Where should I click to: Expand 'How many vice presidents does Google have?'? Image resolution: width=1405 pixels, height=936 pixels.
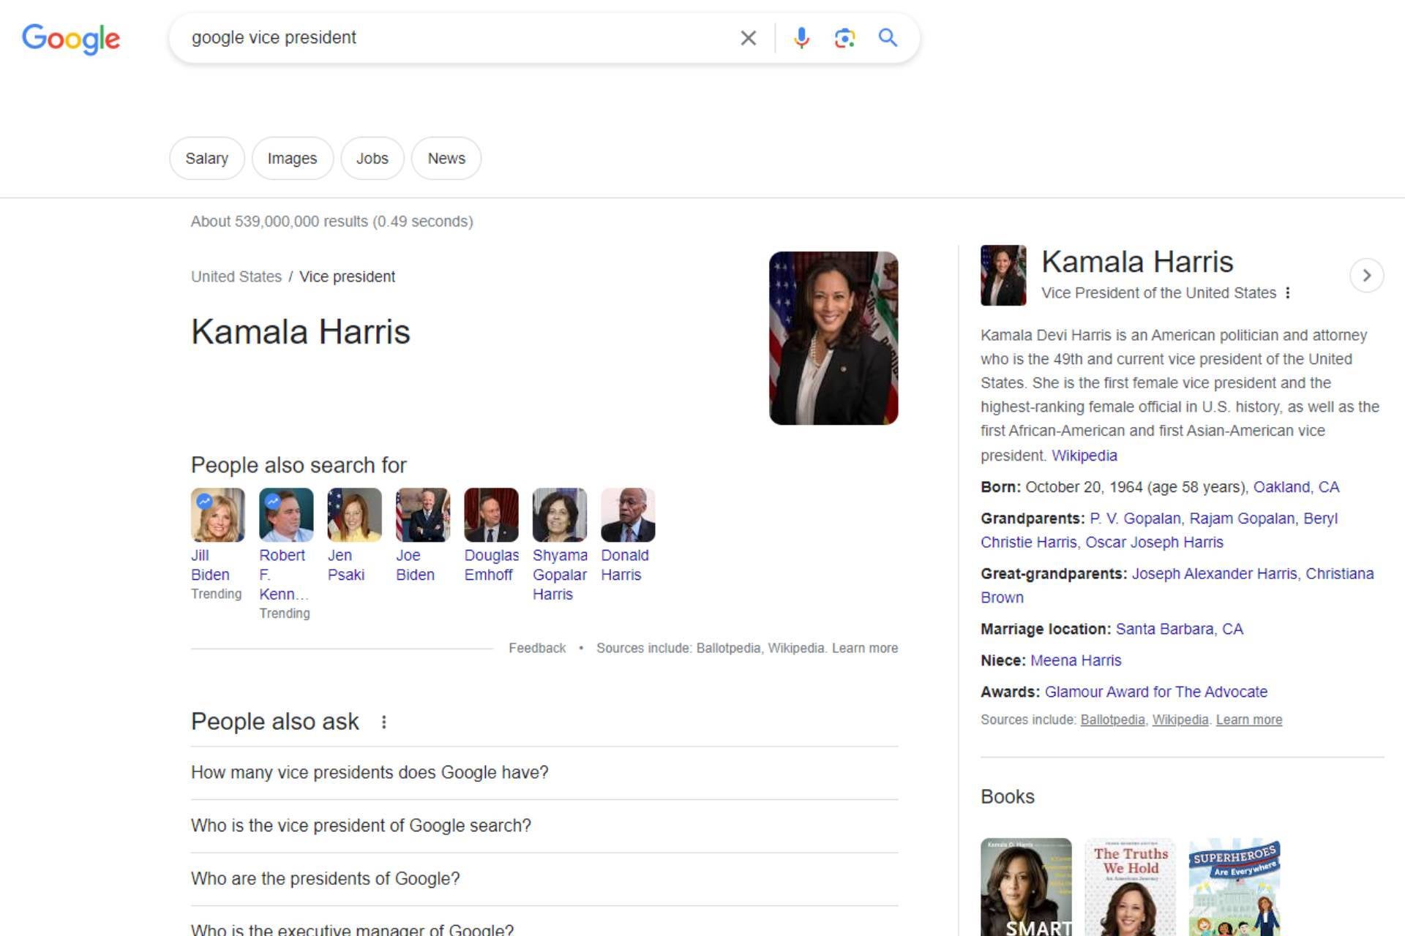pyautogui.click(x=544, y=773)
